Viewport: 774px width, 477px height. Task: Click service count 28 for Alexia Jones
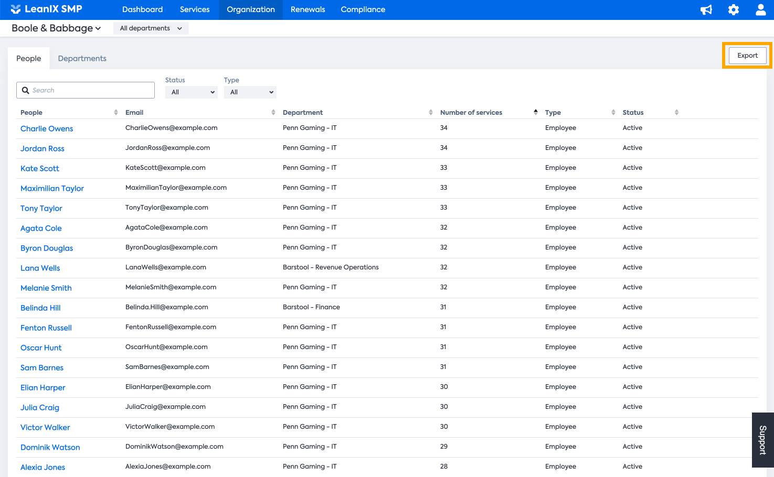click(x=444, y=467)
